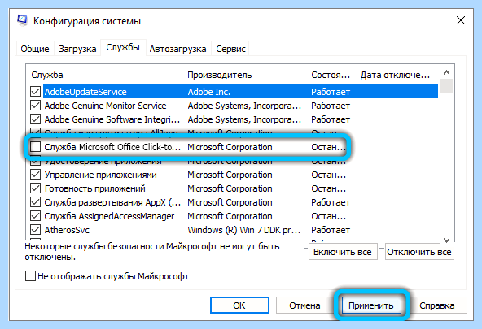The height and width of the screenshot is (329, 482).
Task: Uncheck the AtherosSvc checkbox
Action: (35, 230)
